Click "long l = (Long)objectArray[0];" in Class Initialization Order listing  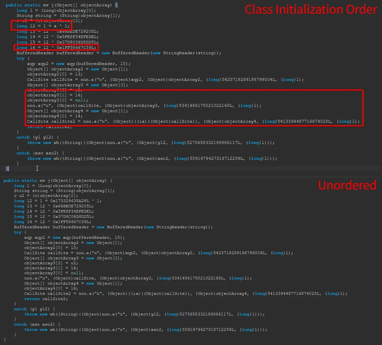[56, 11]
